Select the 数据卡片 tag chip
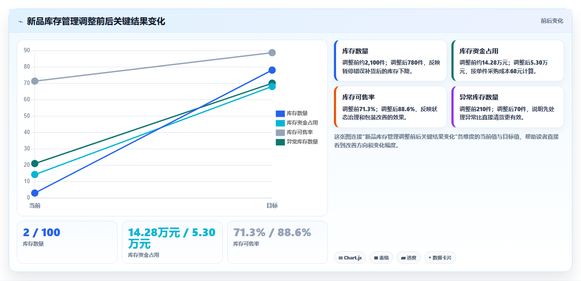The height and width of the screenshot is (281, 581). (440, 258)
